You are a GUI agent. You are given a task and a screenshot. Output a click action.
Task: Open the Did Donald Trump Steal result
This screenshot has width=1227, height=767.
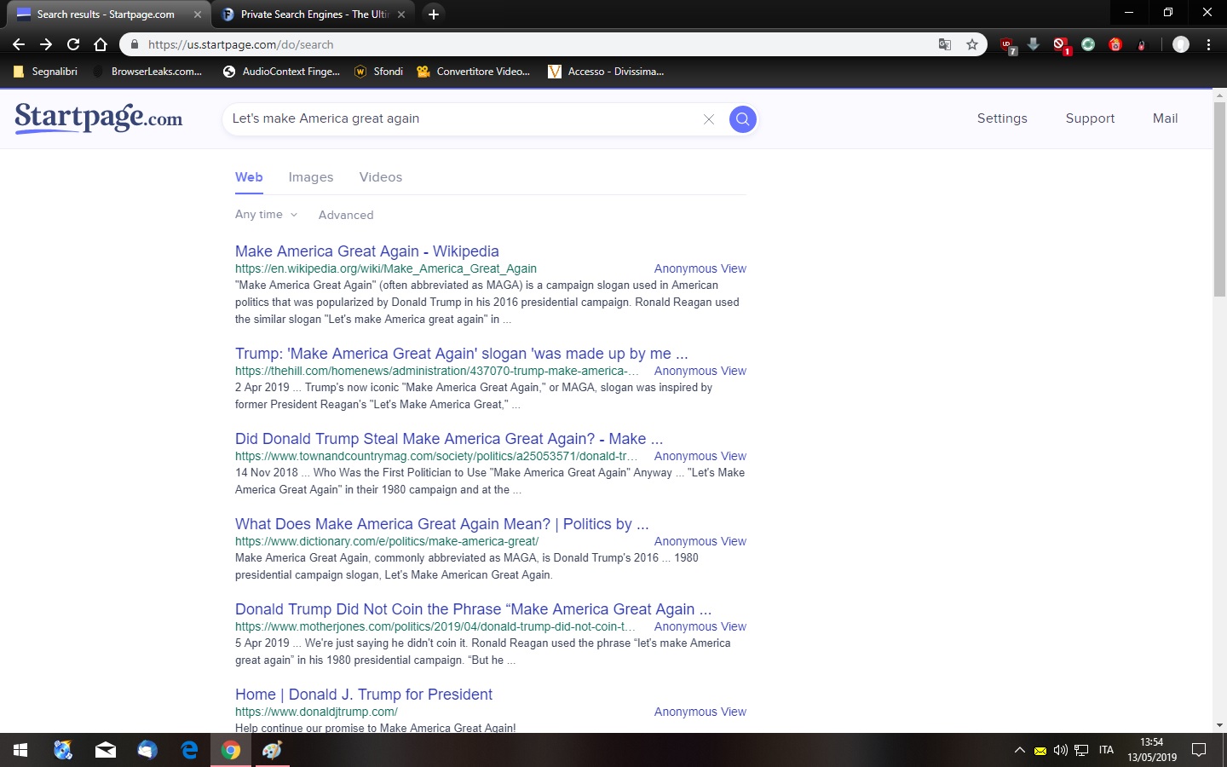449,439
